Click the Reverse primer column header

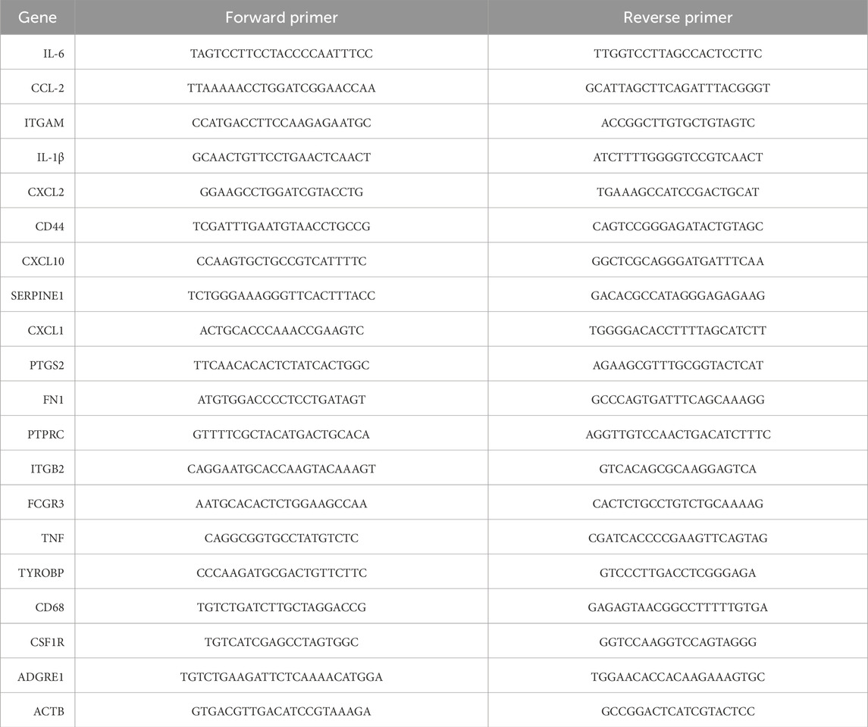click(x=678, y=17)
